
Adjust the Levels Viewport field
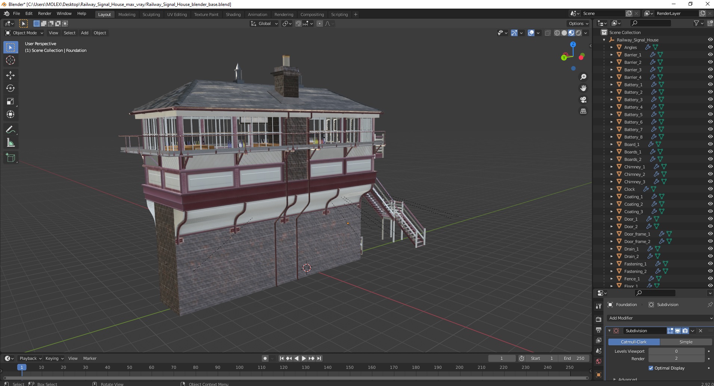point(676,351)
